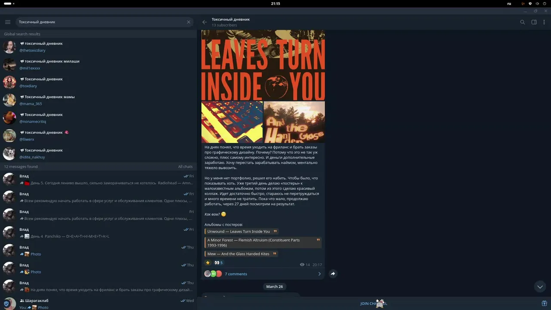Click the 12 messages found header
This screenshot has width=551, height=310.
[x=21, y=167]
